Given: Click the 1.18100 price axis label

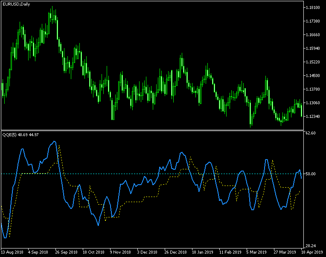Looking at the screenshot, I should pyautogui.click(x=313, y=8).
